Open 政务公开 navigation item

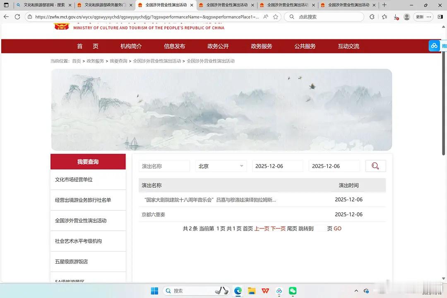[218, 46]
